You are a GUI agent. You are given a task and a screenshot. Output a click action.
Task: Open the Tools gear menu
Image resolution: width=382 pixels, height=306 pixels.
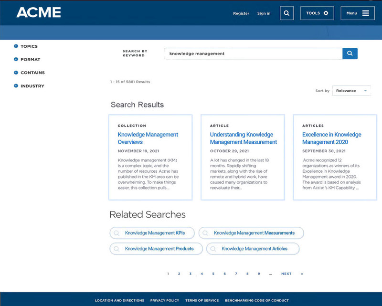317,13
